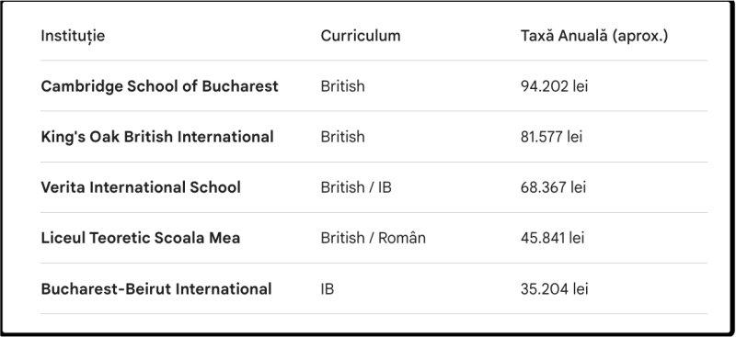Viewport: 736px width, 337px height.
Task: Click the British / Român curriculum cell
Action: click(374, 238)
